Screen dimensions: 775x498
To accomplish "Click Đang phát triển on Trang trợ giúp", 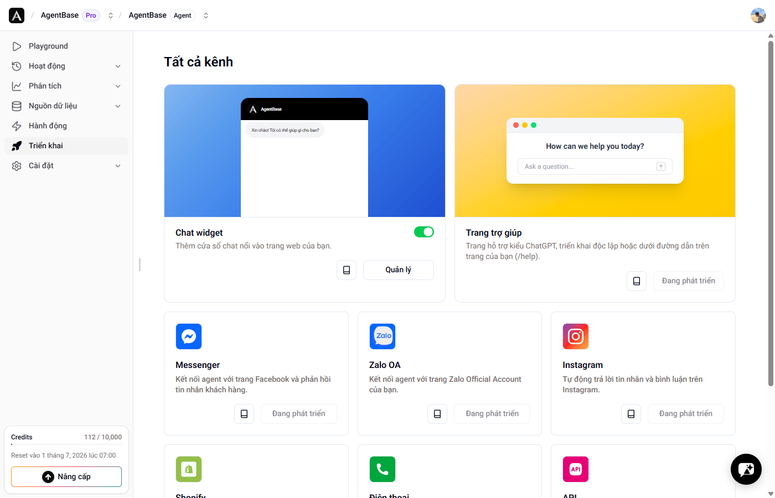I will pos(689,281).
